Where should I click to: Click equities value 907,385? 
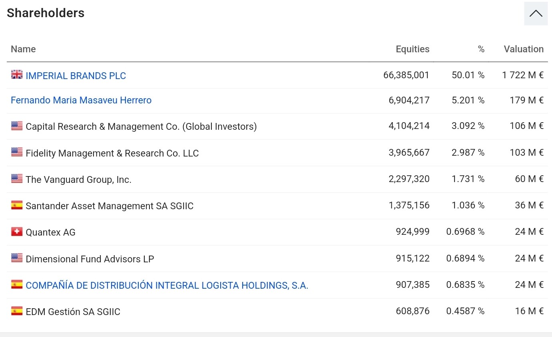[x=413, y=285]
